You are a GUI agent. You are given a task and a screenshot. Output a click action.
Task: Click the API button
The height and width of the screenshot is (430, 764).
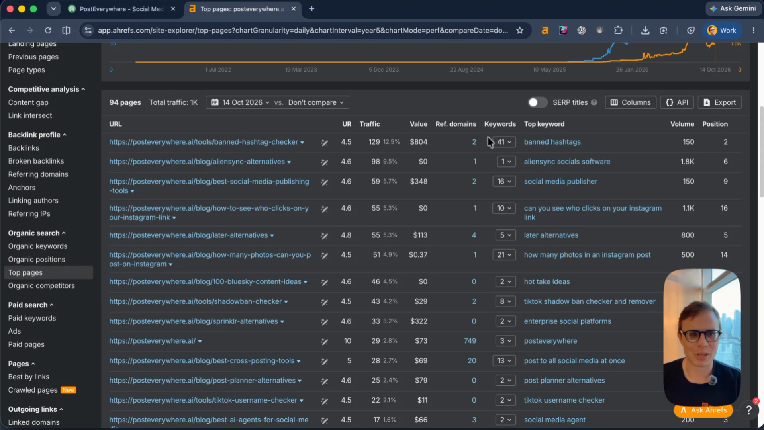(677, 102)
